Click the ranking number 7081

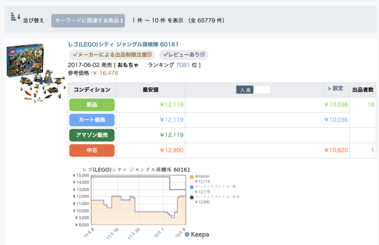[183, 65]
